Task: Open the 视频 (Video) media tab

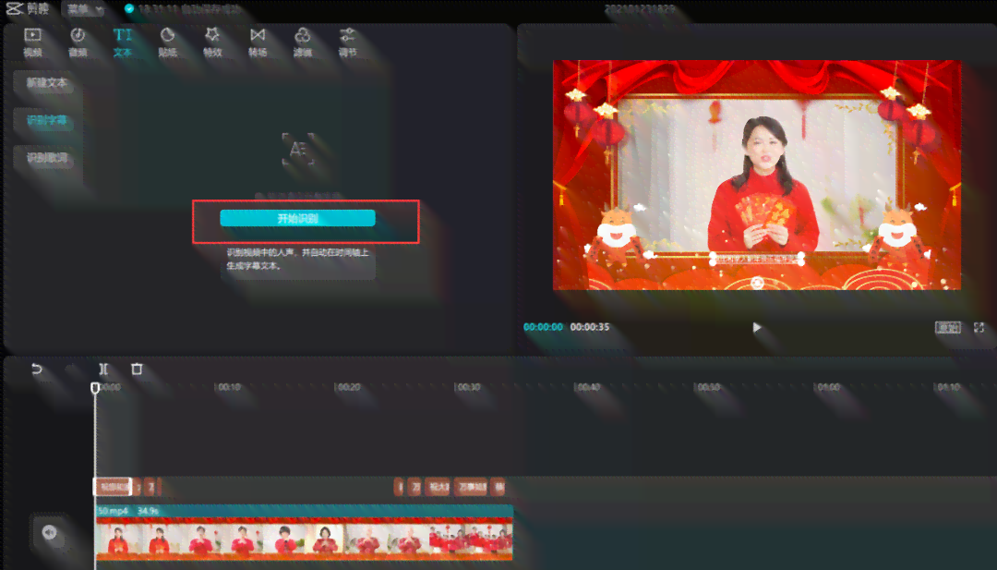Action: point(32,42)
